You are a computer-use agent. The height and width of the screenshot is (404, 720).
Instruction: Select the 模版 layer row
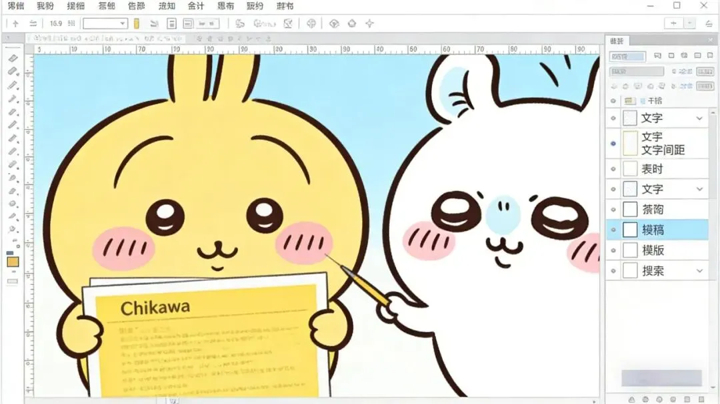[x=657, y=250]
